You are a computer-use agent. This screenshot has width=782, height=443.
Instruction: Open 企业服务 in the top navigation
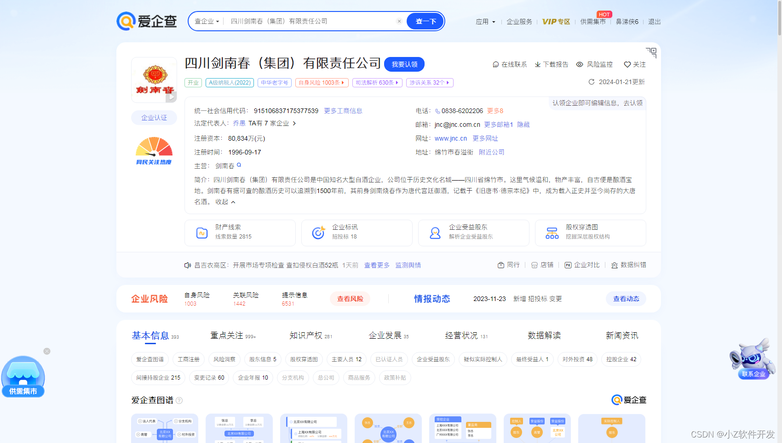519,22
